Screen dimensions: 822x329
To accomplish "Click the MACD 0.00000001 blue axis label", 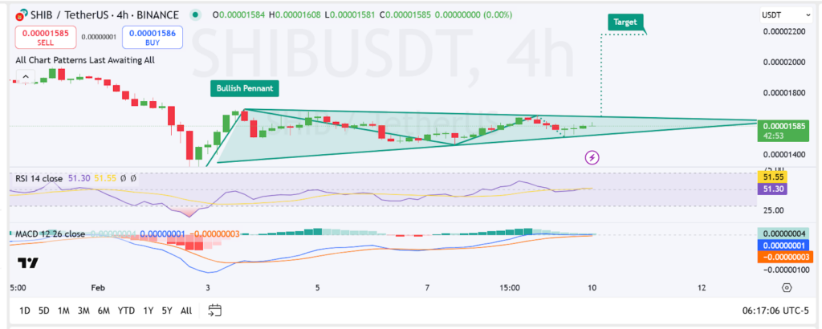I will (x=783, y=245).
